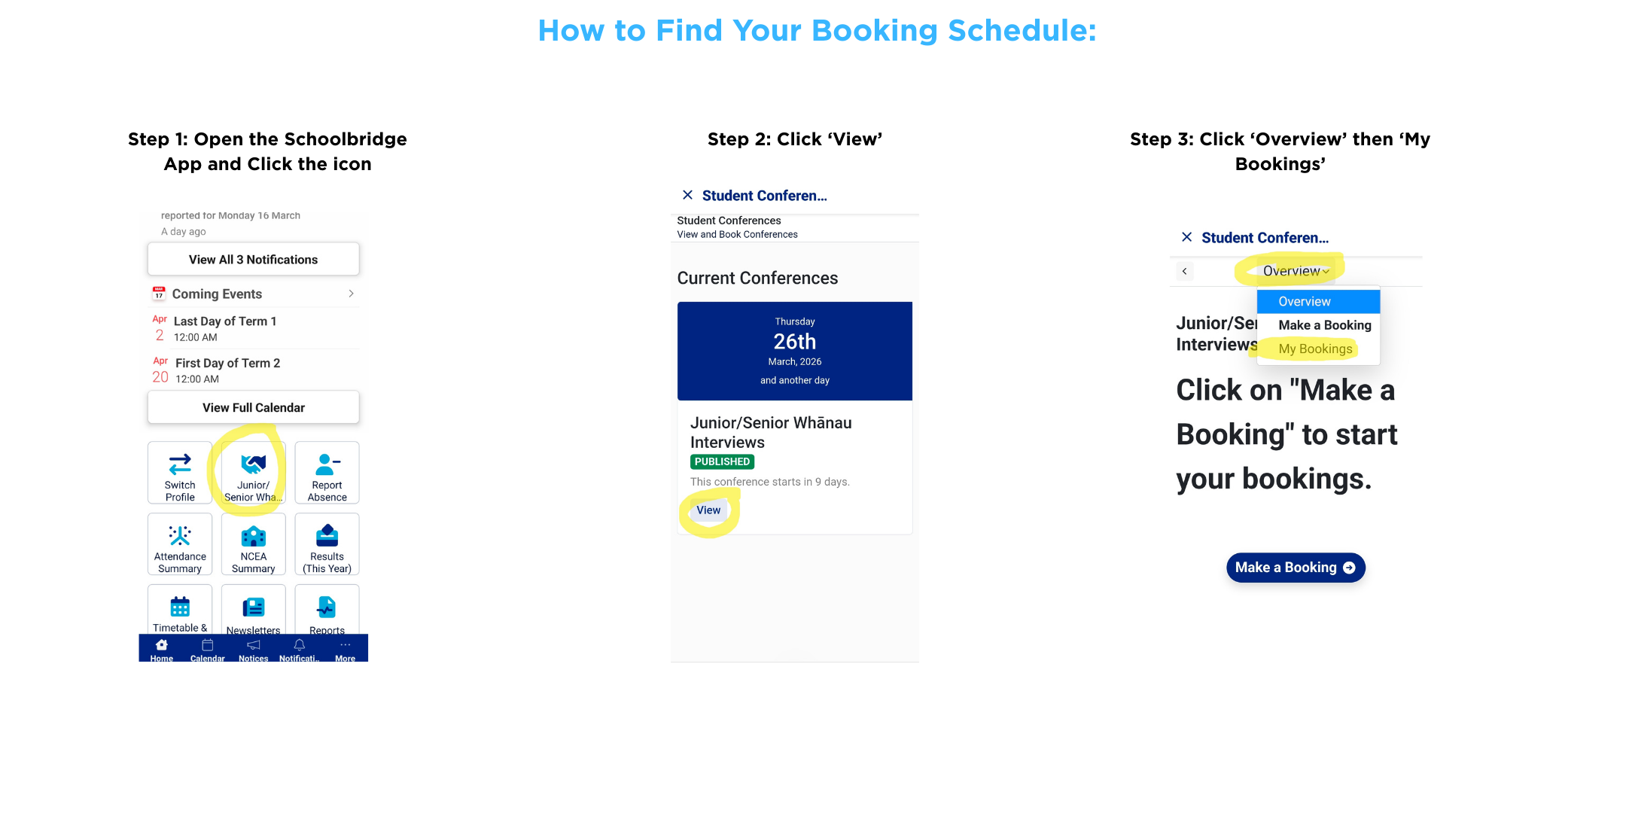The image size is (1626, 813).
Task: Go back using the left chevron
Action: (x=1185, y=271)
